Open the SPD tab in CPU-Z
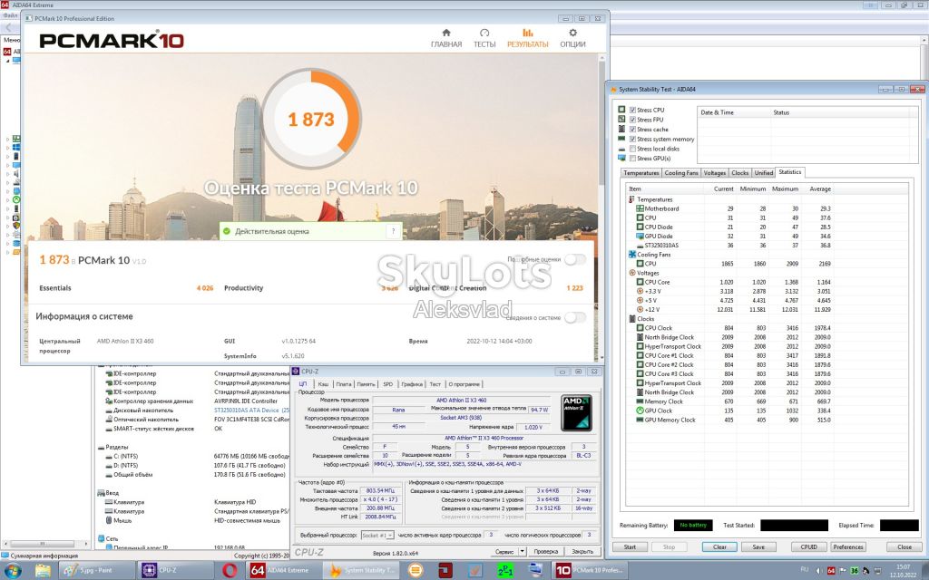The height and width of the screenshot is (580, 929). pyautogui.click(x=388, y=384)
